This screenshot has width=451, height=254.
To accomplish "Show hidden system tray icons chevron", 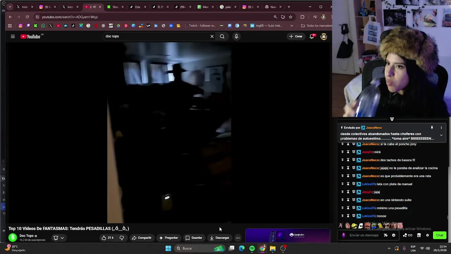I will pos(389,248).
